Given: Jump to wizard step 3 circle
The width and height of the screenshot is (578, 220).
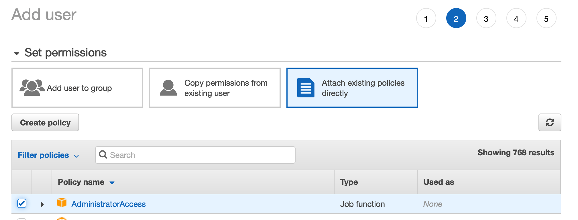Looking at the screenshot, I should coord(486,18).
